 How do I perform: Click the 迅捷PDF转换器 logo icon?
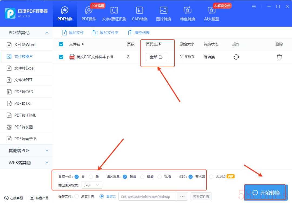point(10,13)
